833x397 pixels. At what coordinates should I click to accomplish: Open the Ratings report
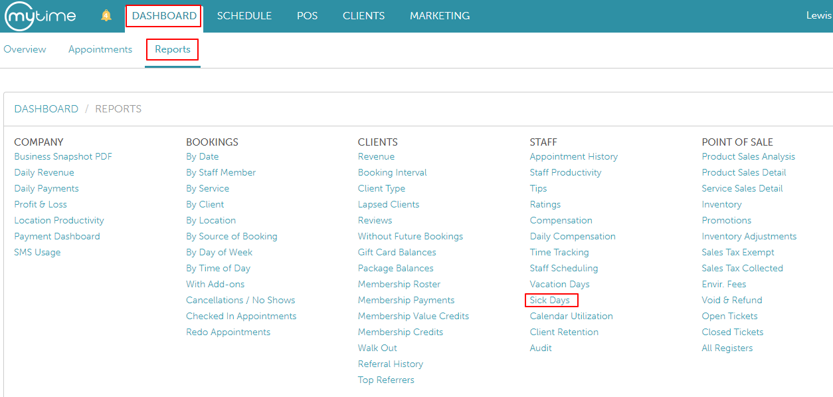(545, 205)
